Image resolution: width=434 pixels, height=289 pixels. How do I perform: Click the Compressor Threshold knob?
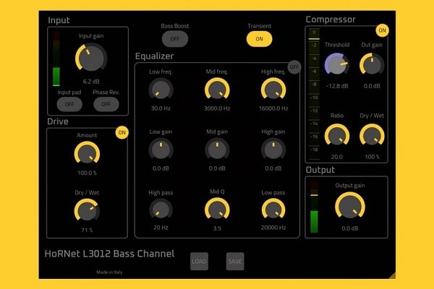pos(336,66)
